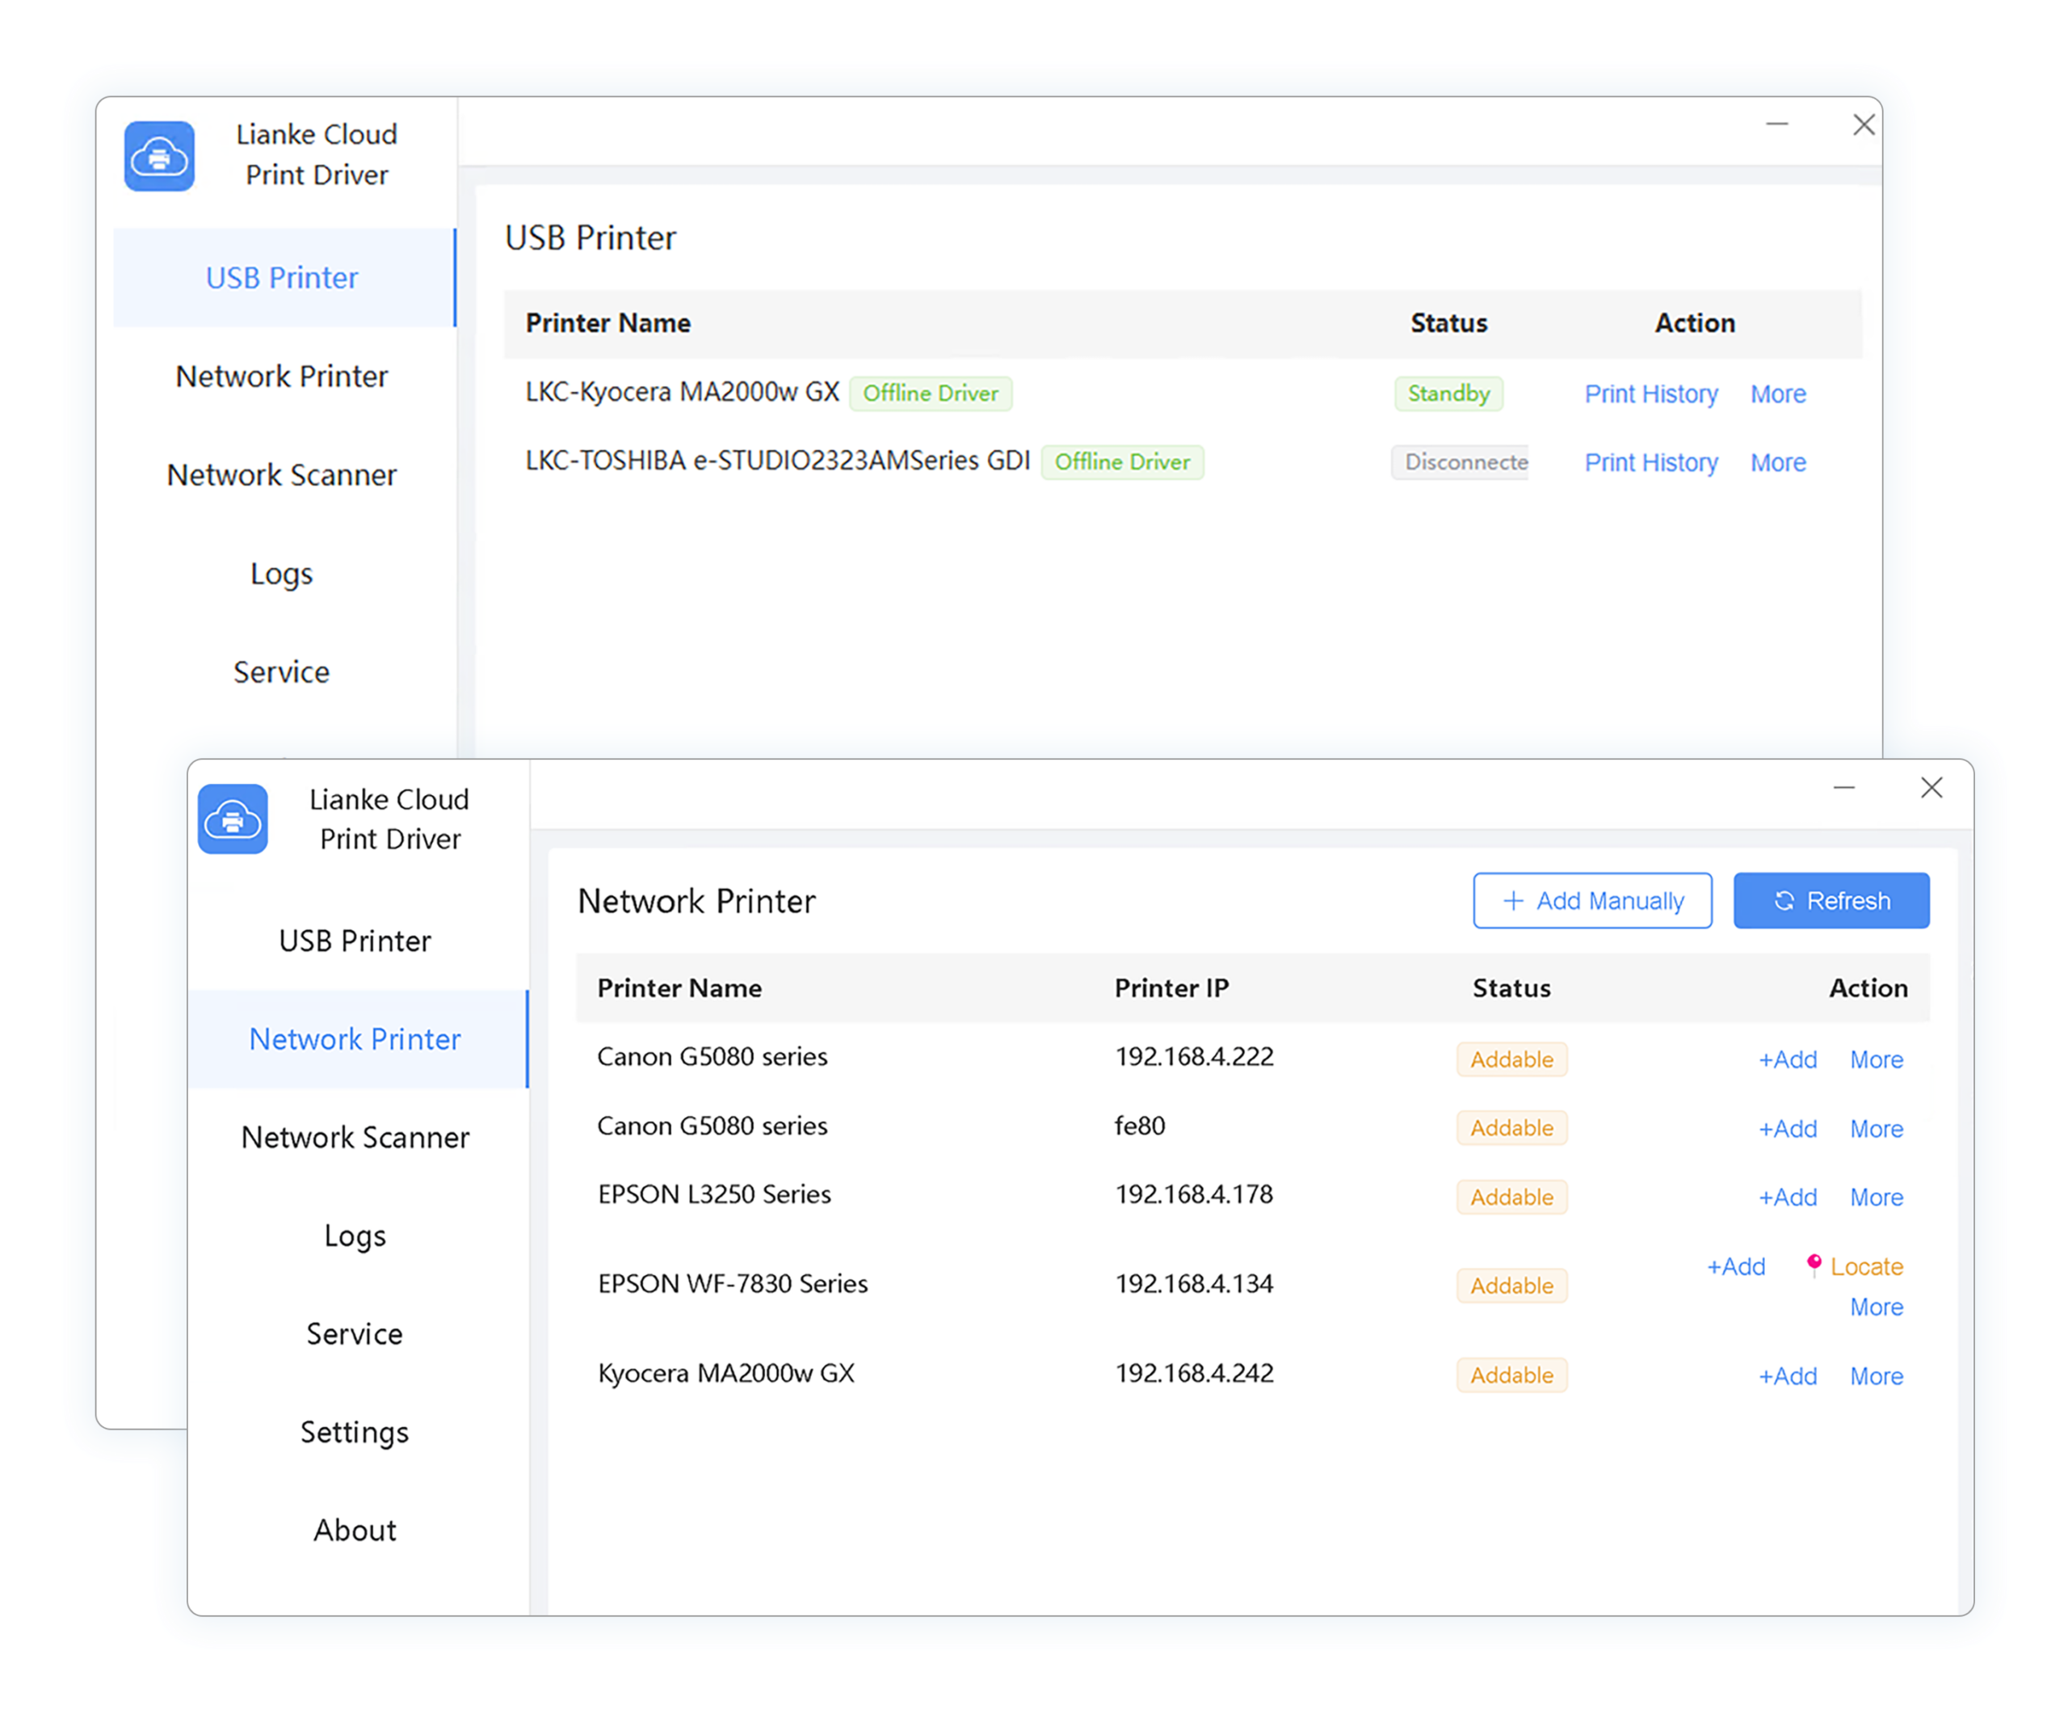Click the IP address 192.168.4.242
The height and width of the screenshot is (1714, 2068).
coord(1193,1373)
